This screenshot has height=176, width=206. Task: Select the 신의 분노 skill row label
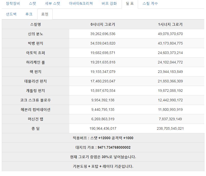pos(35,34)
